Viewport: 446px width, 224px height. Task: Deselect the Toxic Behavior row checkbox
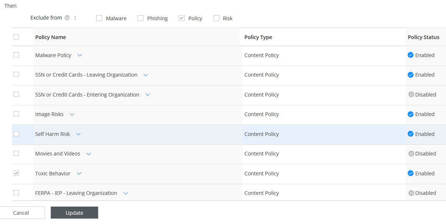(16, 173)
